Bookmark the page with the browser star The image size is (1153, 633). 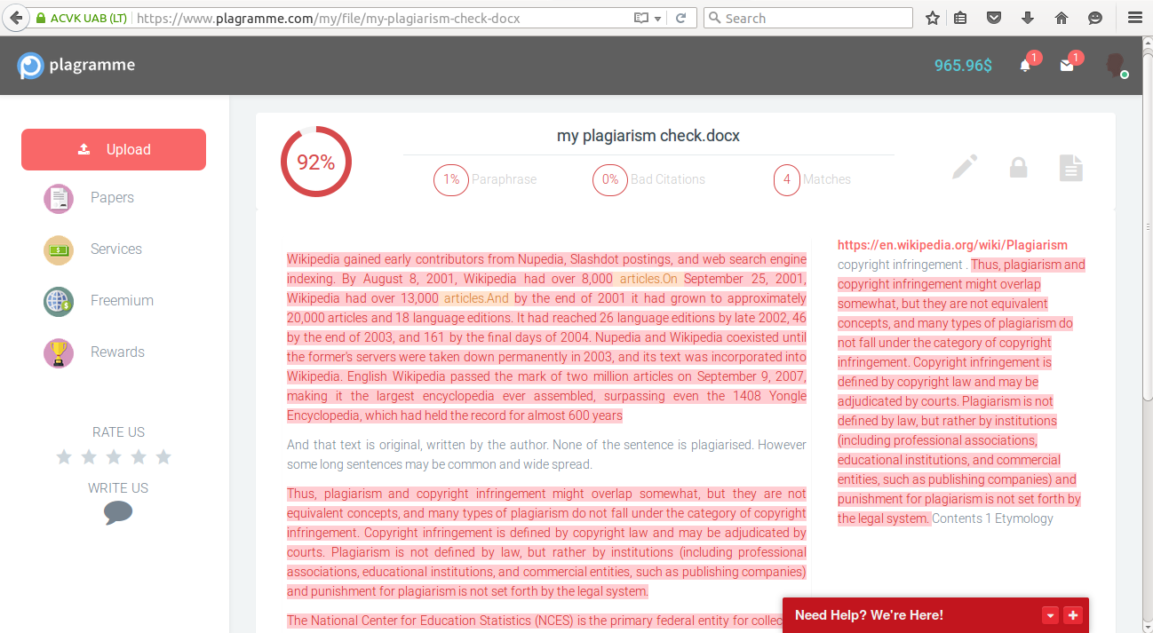click(932, 17)
